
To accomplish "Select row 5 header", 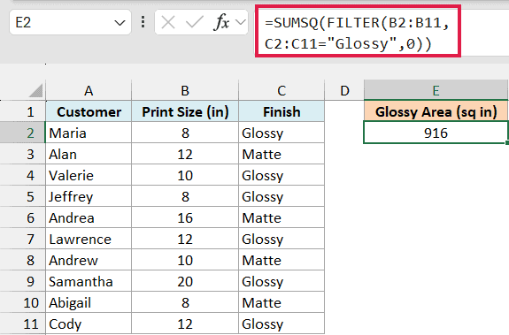I will pyautogui.click(x=23, y=196).
